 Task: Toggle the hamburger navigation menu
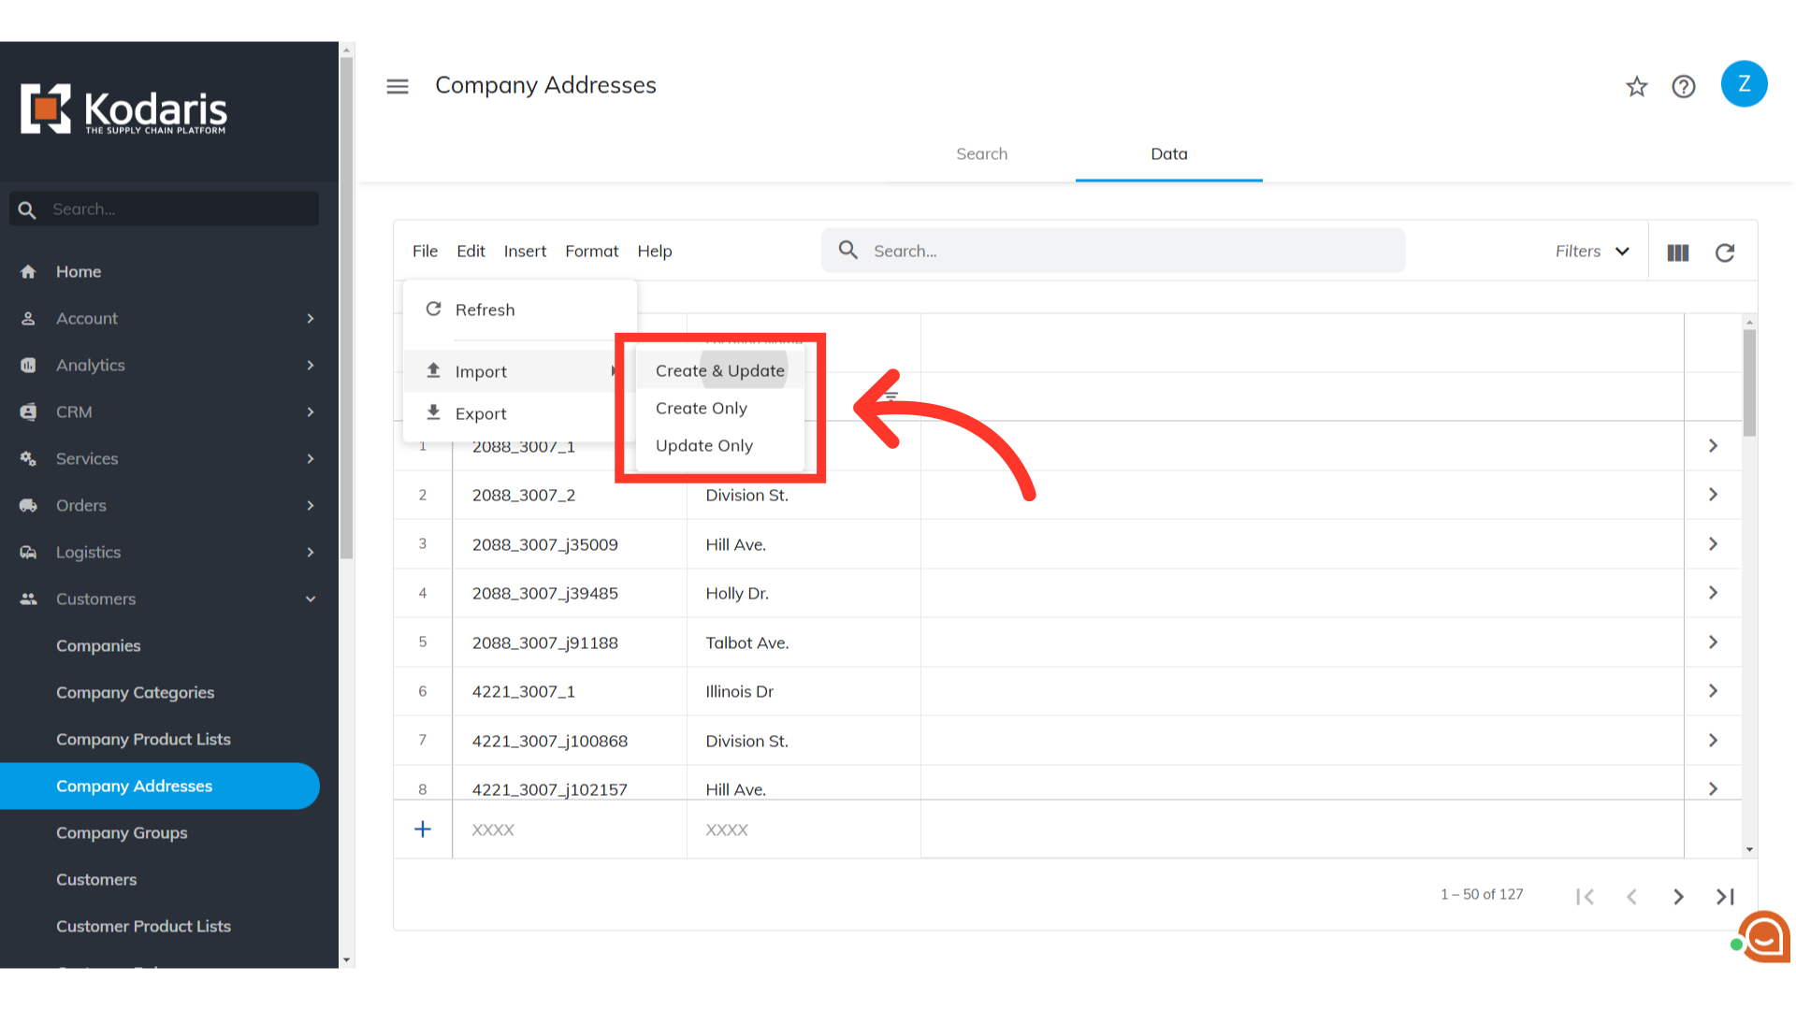(398, 87)
